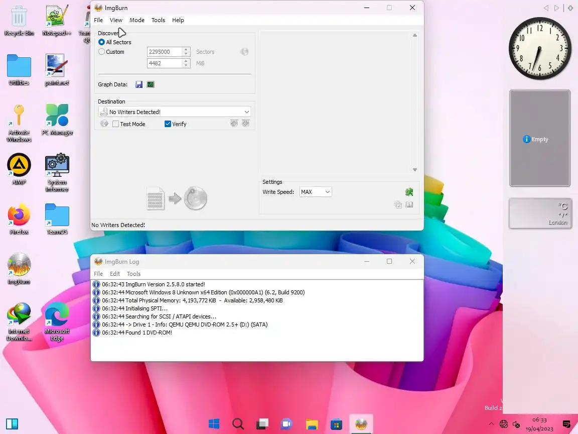
Task: Click the Windows Start button
Action: click(x=214, y=423)
